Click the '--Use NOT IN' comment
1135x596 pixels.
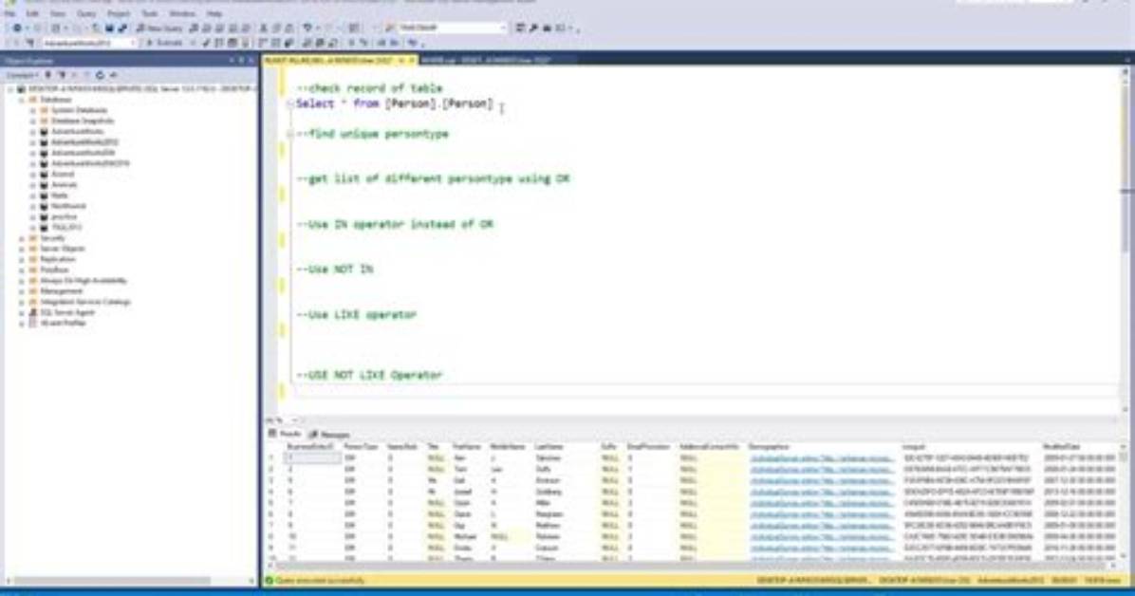pos(335,270)
